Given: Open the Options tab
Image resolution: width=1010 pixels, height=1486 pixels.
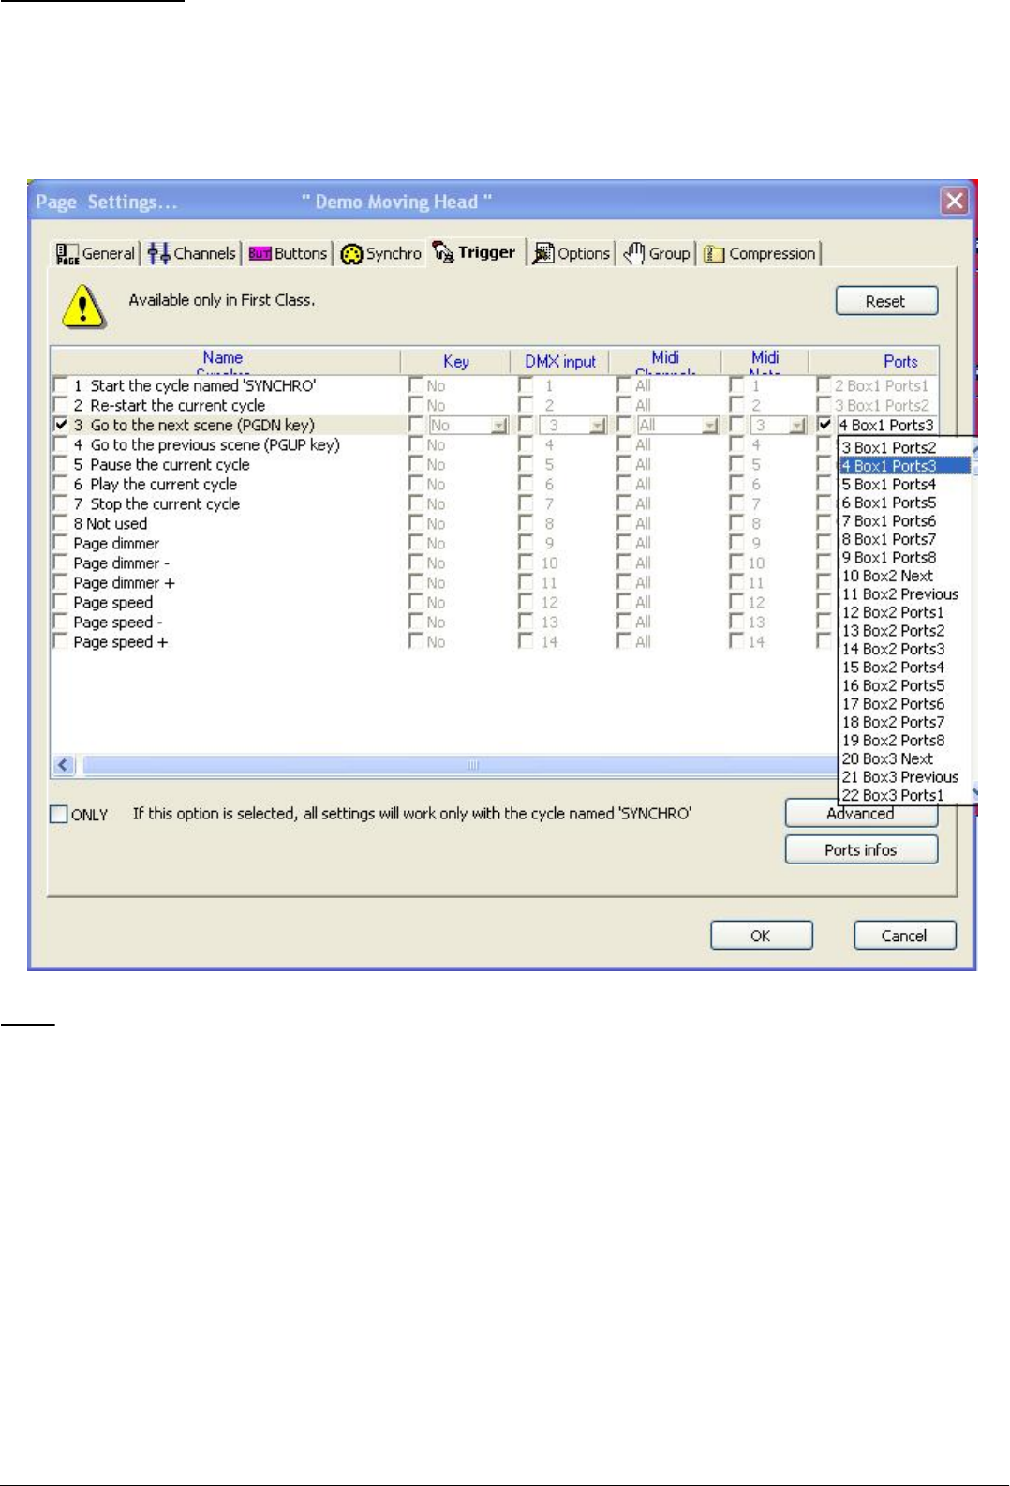Looking at the screenshot, I should 571,253.
